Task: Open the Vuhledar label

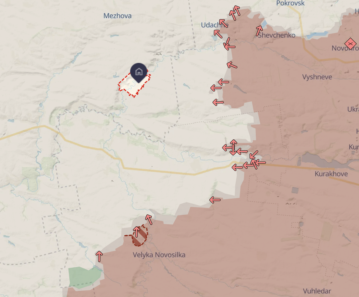Action: pos(317,291)
